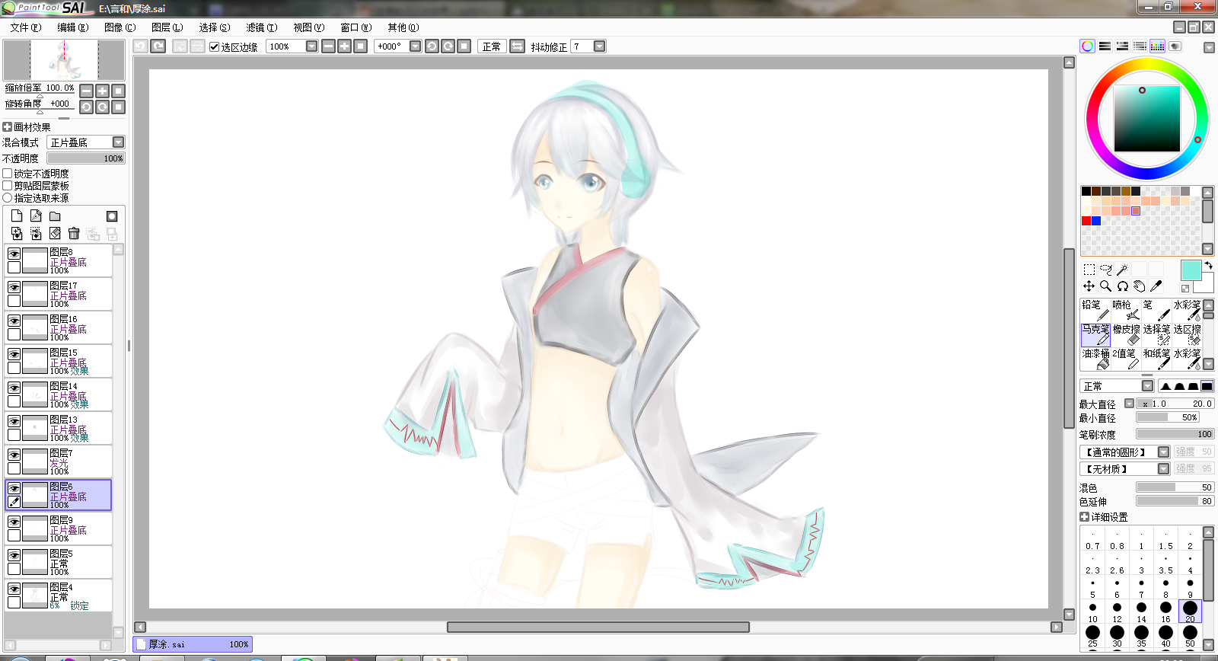Screen dimensions: 1218x661
Task: Delete layer with trash icon
Action: click(74, 233)
